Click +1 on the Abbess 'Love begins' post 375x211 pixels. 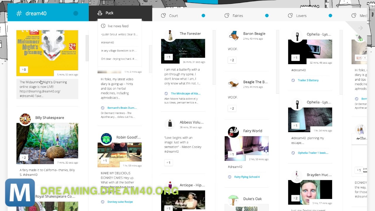point(168,163)
